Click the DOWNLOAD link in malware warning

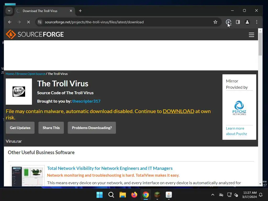[x=178, y=111]
